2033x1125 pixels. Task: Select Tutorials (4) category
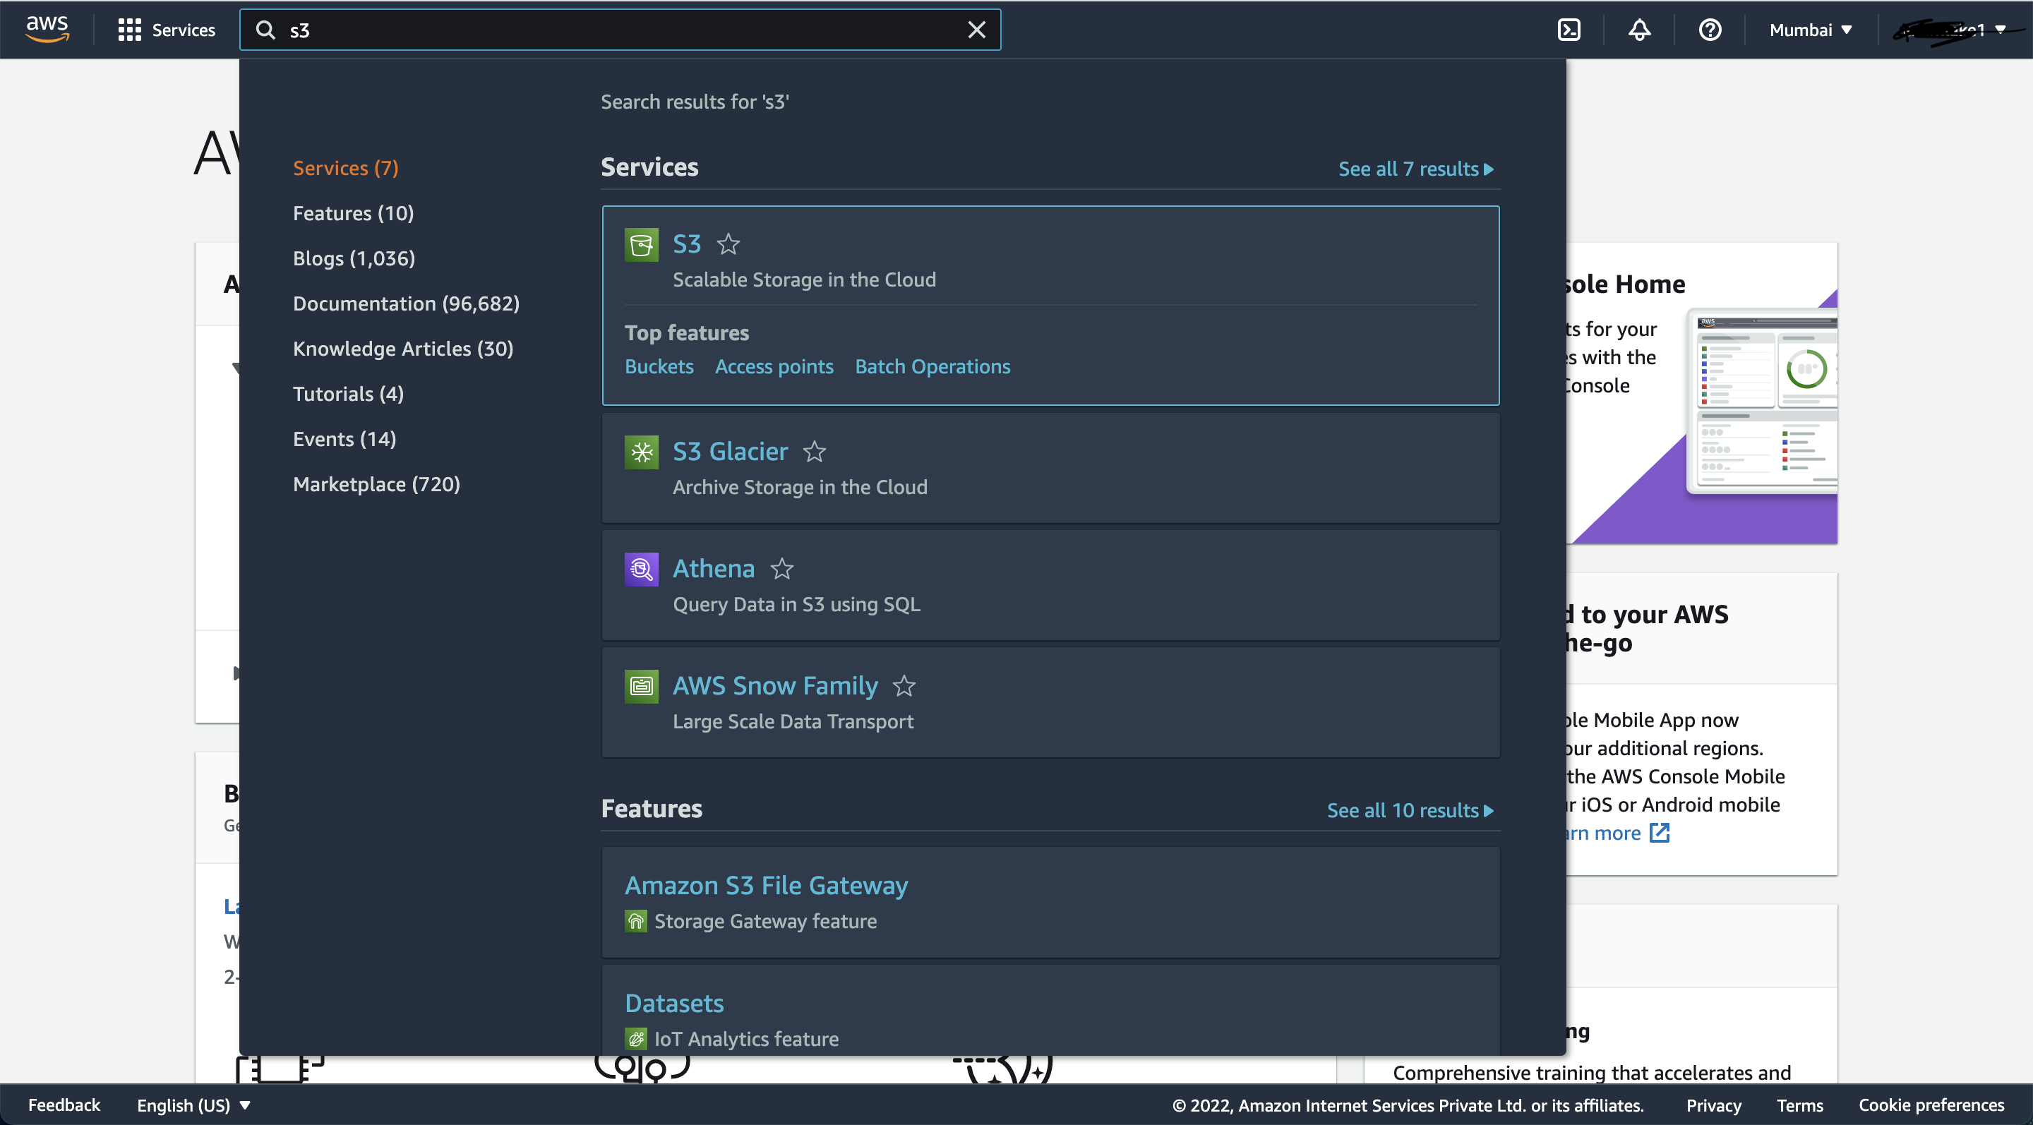click(x=348, y=394)
